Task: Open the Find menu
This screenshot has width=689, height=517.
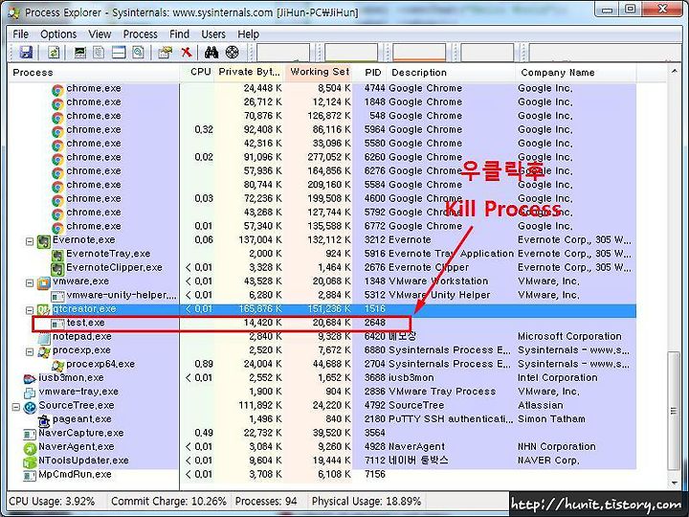Action: [x=179, y=34]
